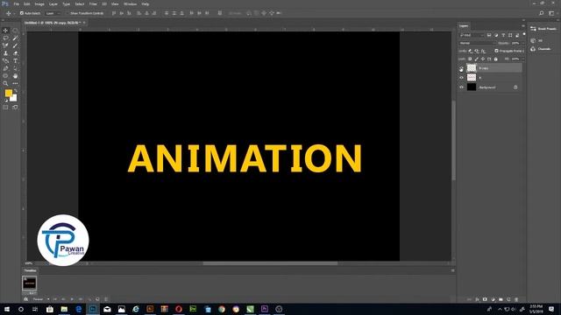Add a layer mask from the panel bottom
Viewport: 561px width, 315px height.
485,299
